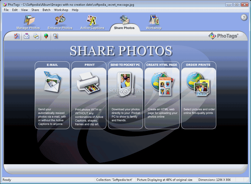Click the SEND TO POCKET PC heading
Screen dimensions: 251x184
[125, 65]
